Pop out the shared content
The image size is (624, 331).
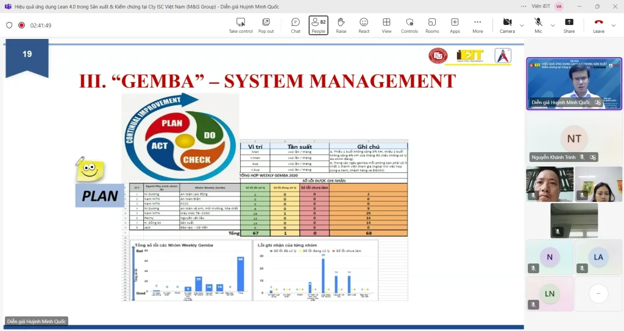coord(266,25)
